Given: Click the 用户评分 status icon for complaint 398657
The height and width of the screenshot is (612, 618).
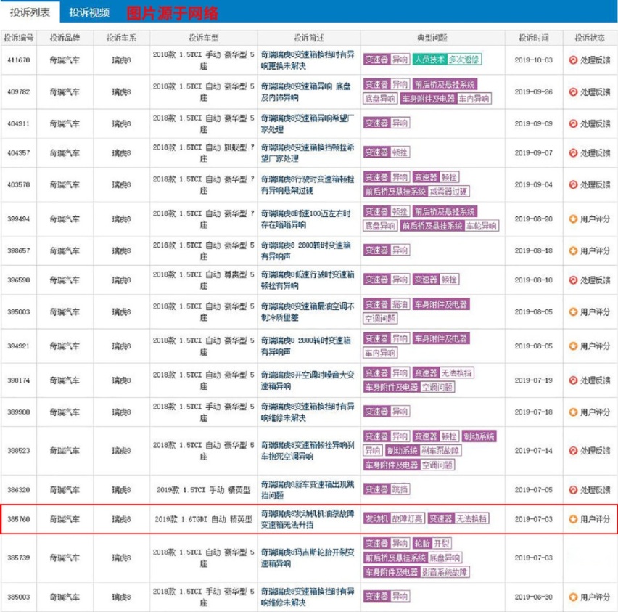Looking at the screenshot, I should (573, 250).
